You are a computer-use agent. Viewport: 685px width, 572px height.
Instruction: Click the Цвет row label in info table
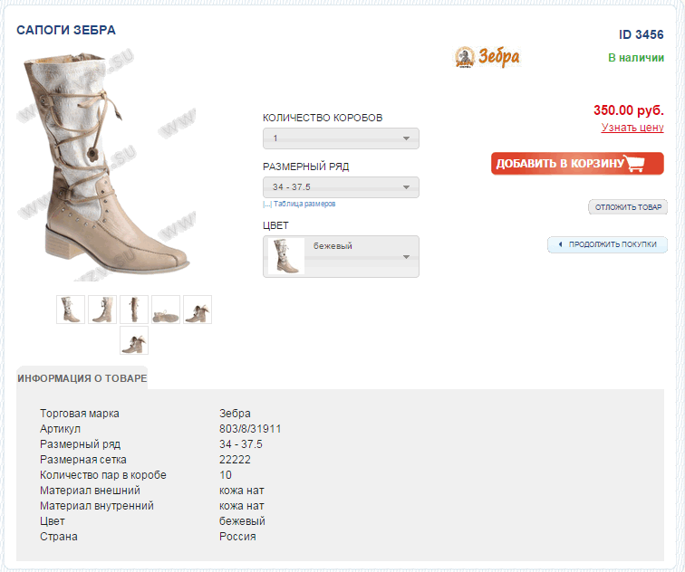pyautogui.click(x=53, y=521)
